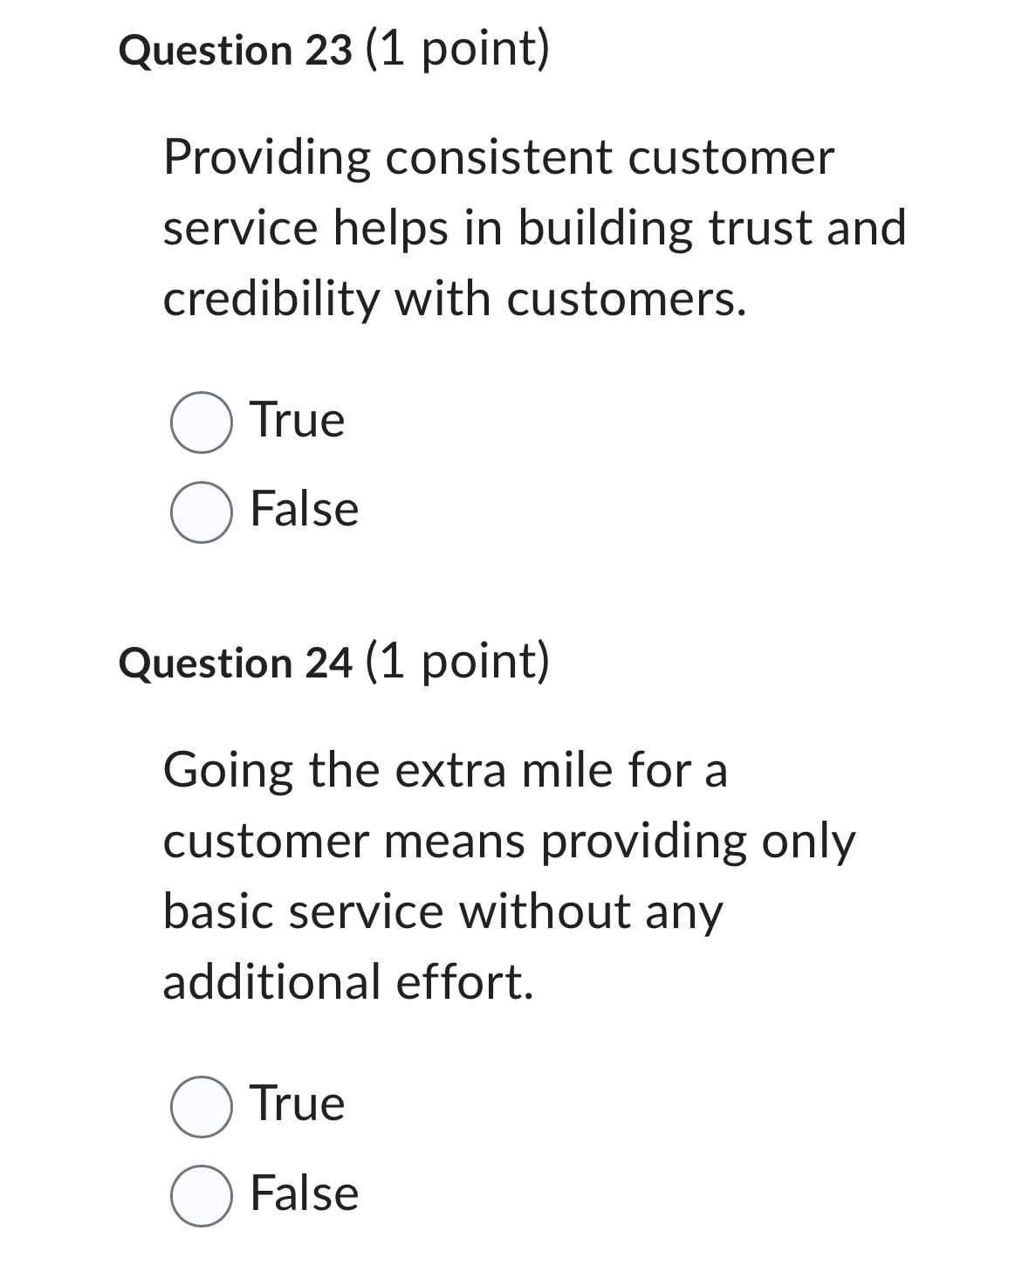Mark the extra mile statement as False
Viewport: 1029px width, 1279px height.
tap(200, 1195)
